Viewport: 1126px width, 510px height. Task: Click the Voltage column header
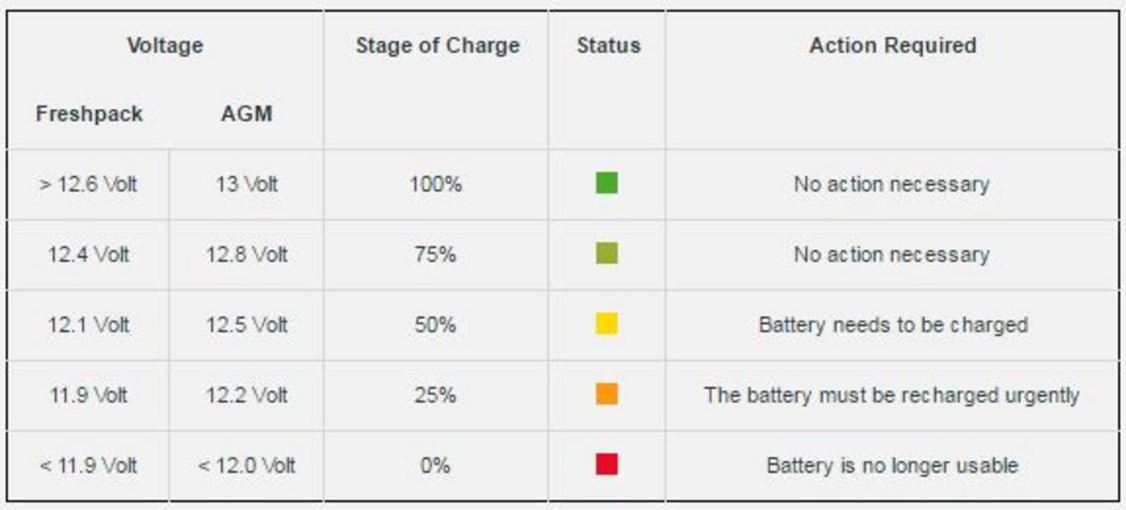(x=165, y=45)
